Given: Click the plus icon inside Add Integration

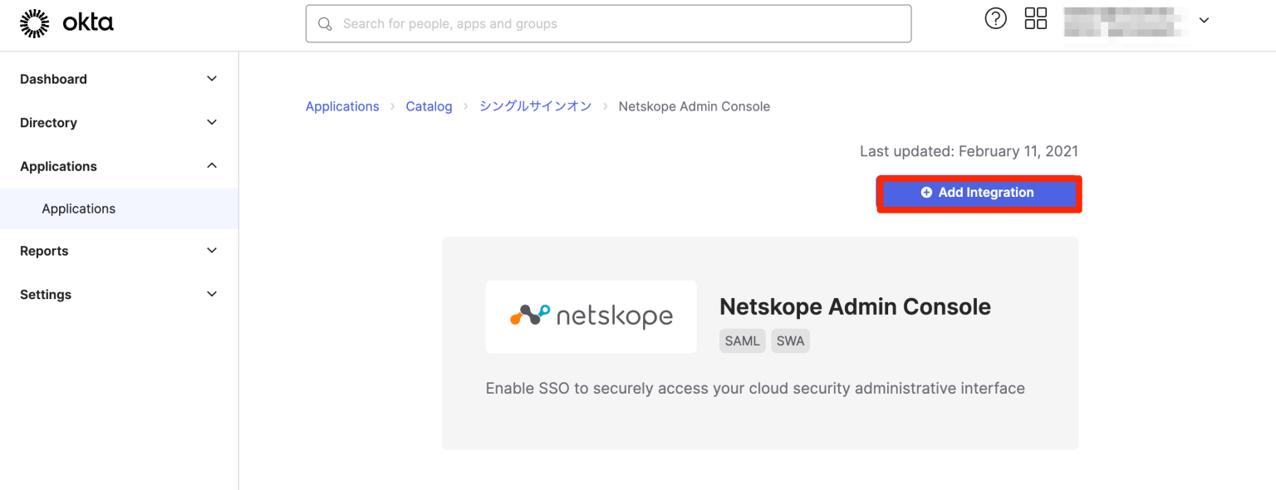Looking at the screenshot, I should [x=926, y=192].
